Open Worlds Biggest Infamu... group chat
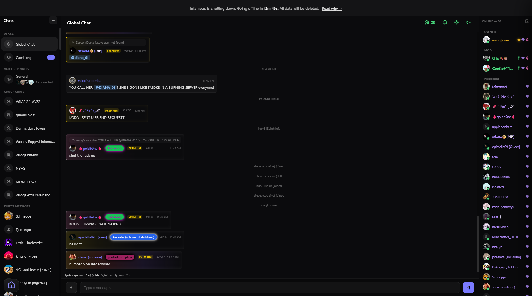Image resolution: width=532 pixels, height=296 pixels. (x=30, y=142)
